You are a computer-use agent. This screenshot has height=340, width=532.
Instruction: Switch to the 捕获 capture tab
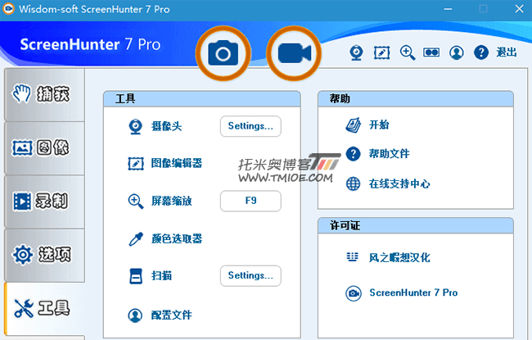(44, 94)
